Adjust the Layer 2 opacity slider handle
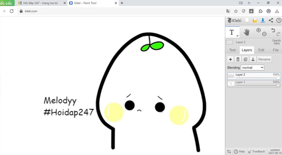 click(278, 78)
